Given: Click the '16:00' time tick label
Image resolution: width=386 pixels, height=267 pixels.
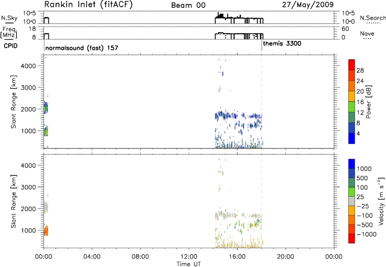Looking at the screenshot, I should (237, 257).
